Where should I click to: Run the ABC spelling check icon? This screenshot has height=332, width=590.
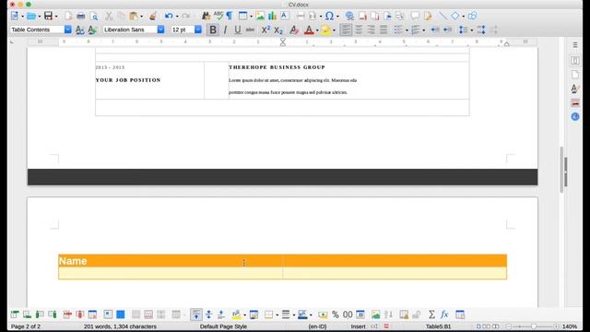(218, 16)
